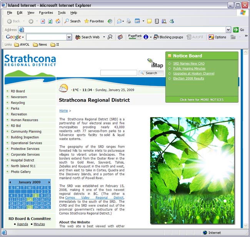
Task: Expand Search Web options arrow
Action: [x=104, y=37]
